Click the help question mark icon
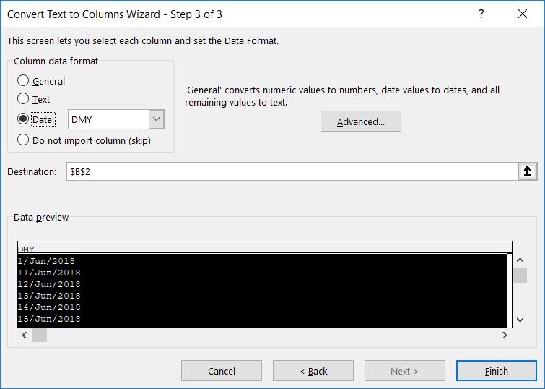The height and width of the screenshot is (389, 545). (x=481, y=14)
